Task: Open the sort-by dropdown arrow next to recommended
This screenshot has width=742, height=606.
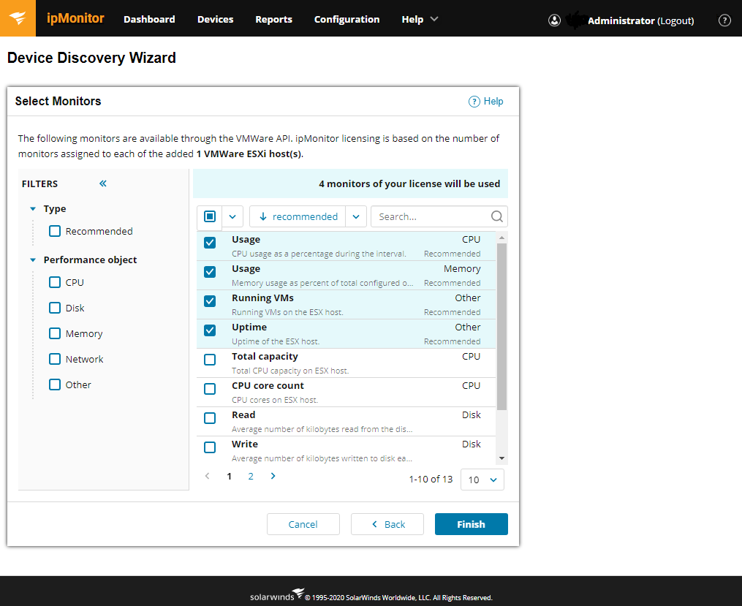Action: click(x=356, y=216)
